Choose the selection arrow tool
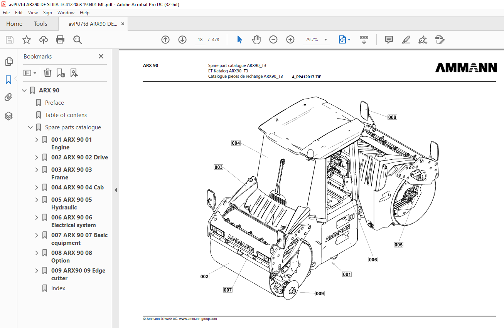The height and width of the screenshot is (328, 504). coord(239,40)
